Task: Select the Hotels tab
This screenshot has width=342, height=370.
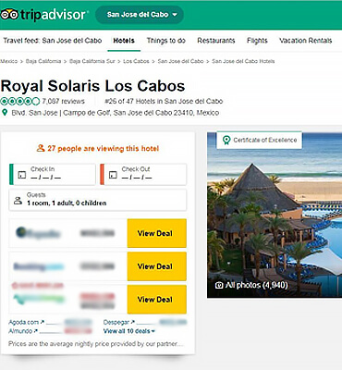Action: coord(124,41)
